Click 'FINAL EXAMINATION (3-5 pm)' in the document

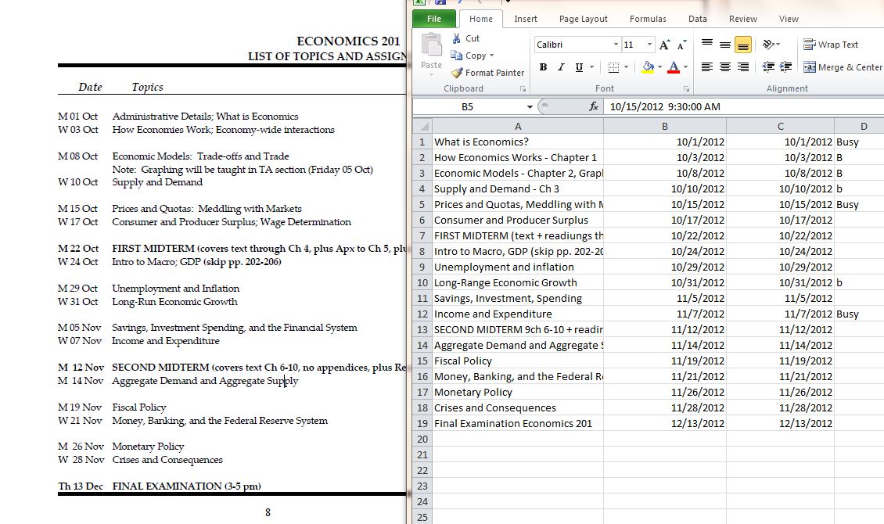click(x=186, y=486)
